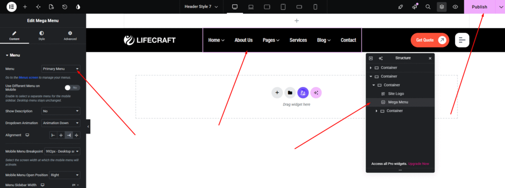Image resolution: width=505 pixels, height=188 pixels.
Task: Switch to the Style tab
Action: (x=41, y=36)
